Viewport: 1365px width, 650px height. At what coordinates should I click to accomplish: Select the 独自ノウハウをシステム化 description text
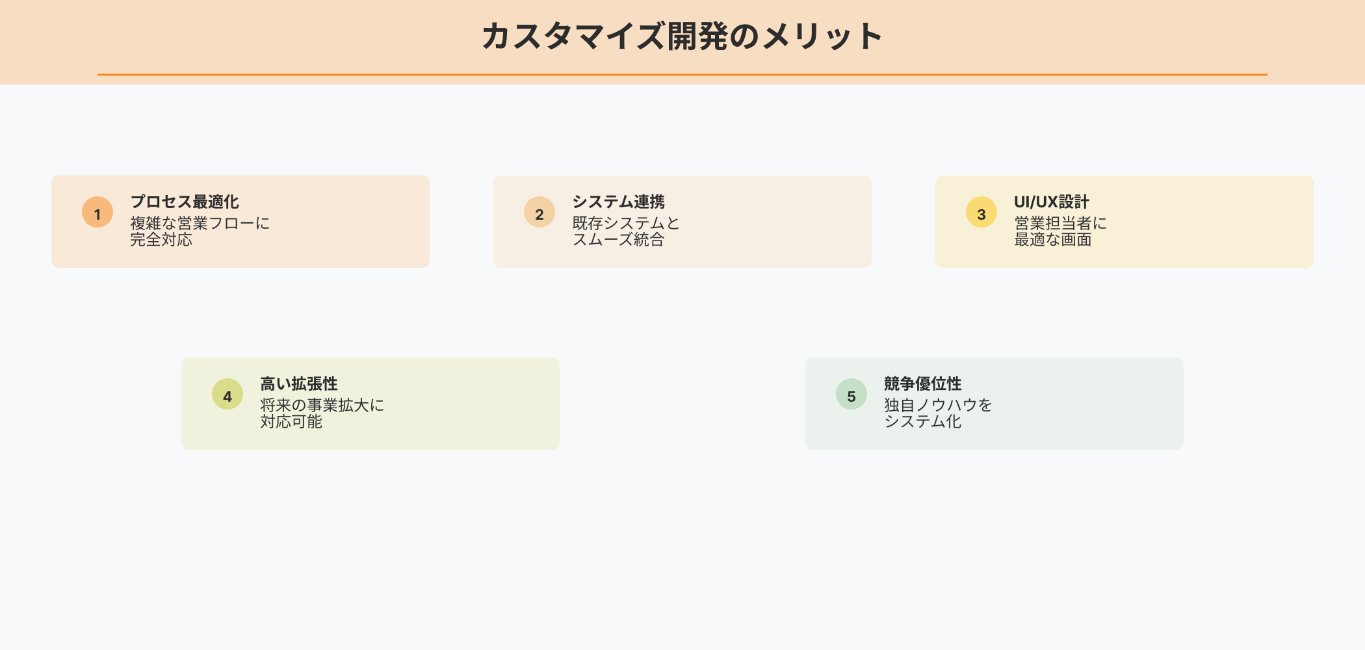[x=937, y=413]
